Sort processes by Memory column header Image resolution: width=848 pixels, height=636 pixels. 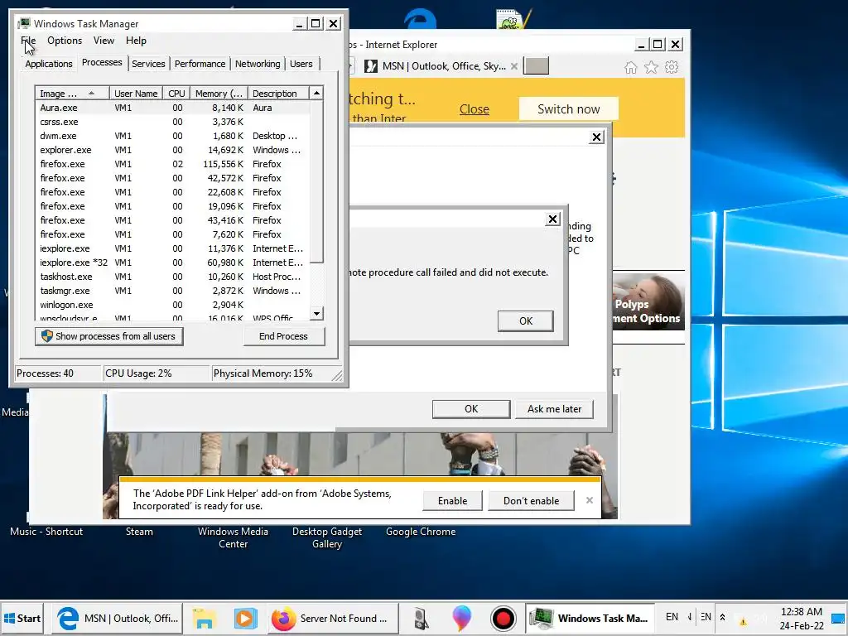(x=219, y=94)
